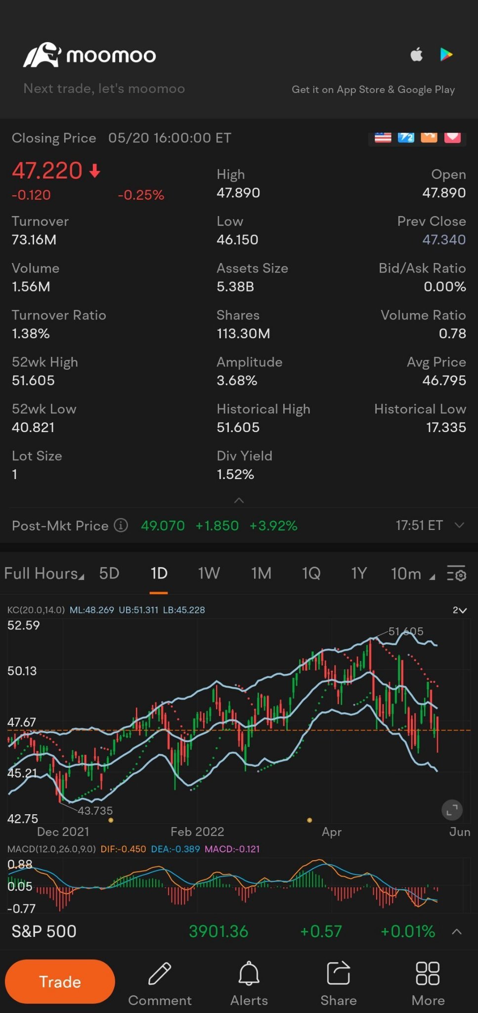The width and height of the screenshot is (478, 1013).
Task: Open Comment pencil icon
Action: click(160, 973)
